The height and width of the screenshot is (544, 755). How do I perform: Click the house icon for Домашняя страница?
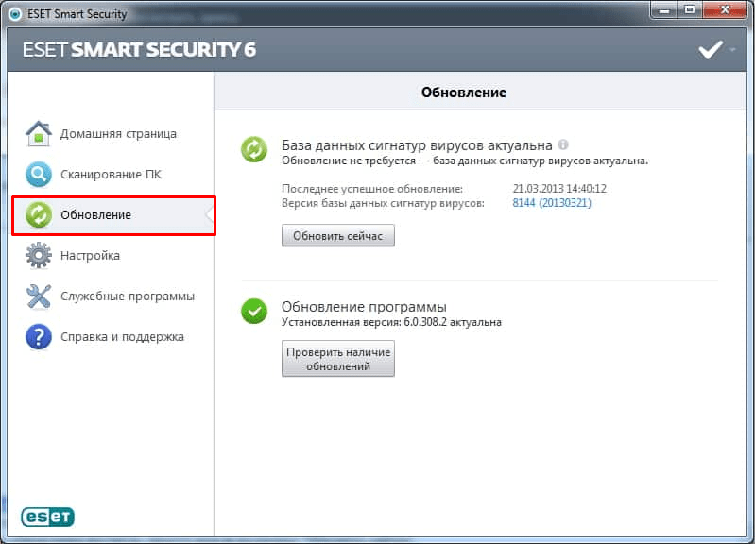(x=38, y=133)
